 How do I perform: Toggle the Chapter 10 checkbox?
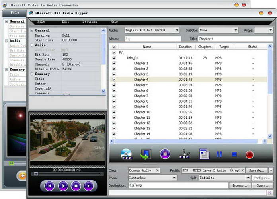tap(114, 112)
